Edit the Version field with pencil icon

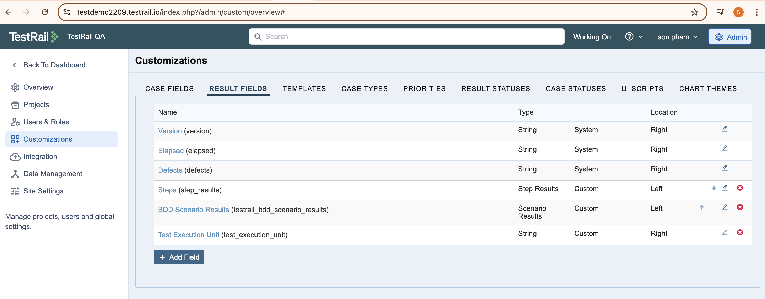(725, 129)
